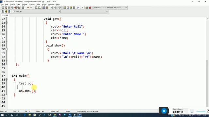Open the Search menu

coord(12,5)
